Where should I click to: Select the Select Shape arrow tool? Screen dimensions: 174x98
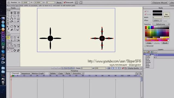tap(8, 27)
